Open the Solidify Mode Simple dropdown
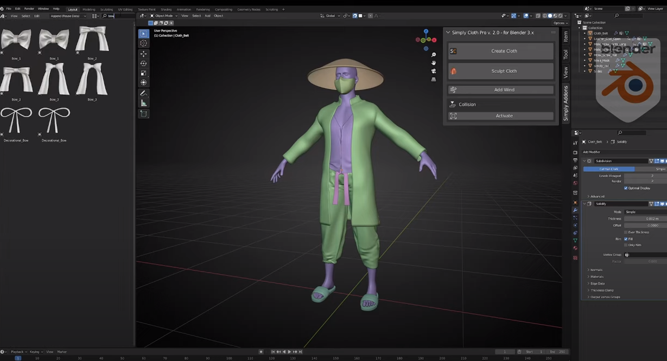 pos(645,212)
